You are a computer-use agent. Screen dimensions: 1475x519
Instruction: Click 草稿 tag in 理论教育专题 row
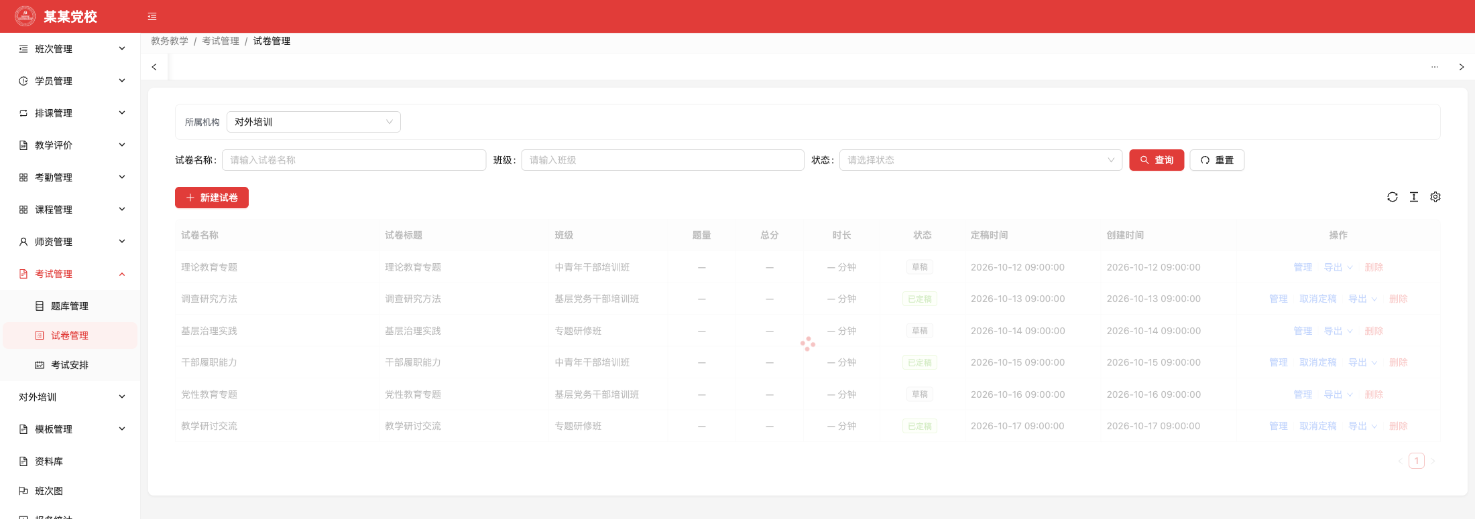pyautogui.click(x=920, y=267)
